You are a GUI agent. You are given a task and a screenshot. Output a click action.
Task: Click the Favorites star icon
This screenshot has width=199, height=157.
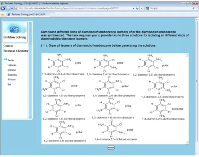3,14
